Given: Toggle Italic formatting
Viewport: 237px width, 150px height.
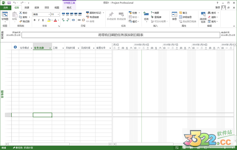Looking at the screenshot, I should 39,20.
